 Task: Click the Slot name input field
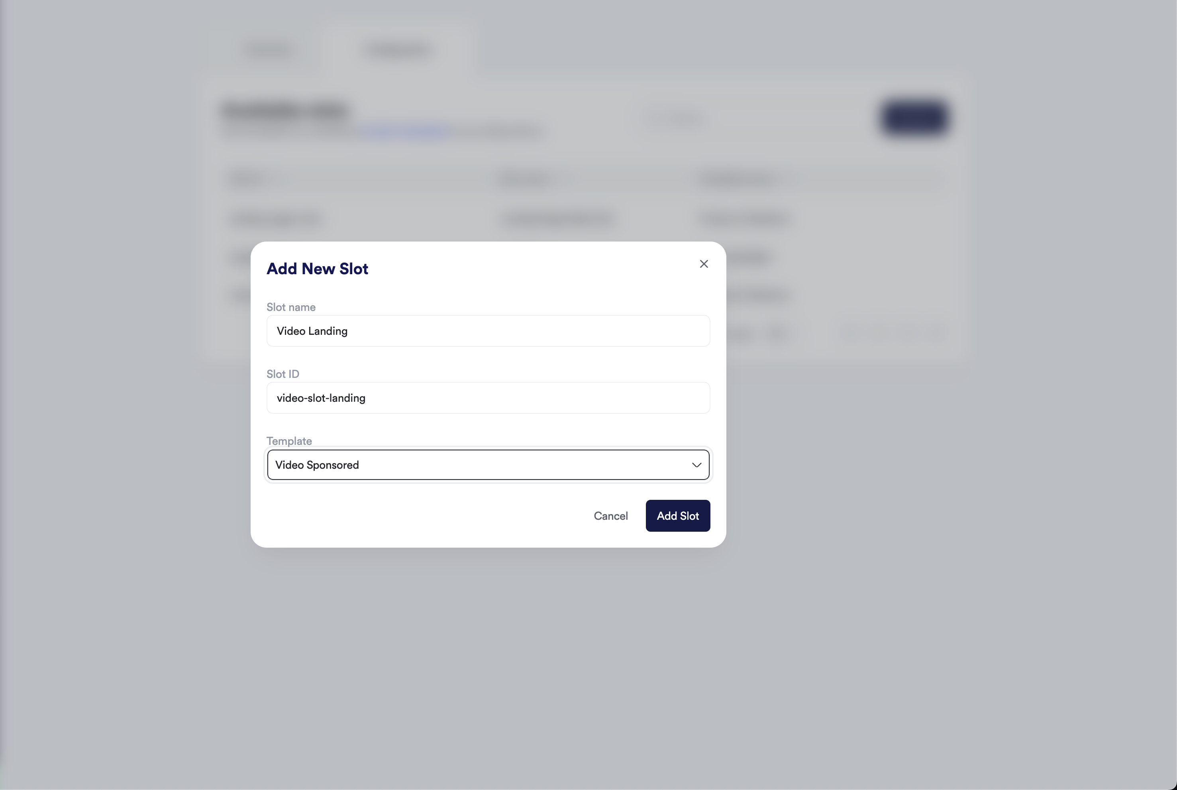pyautogui.click(x=488, y=331)
